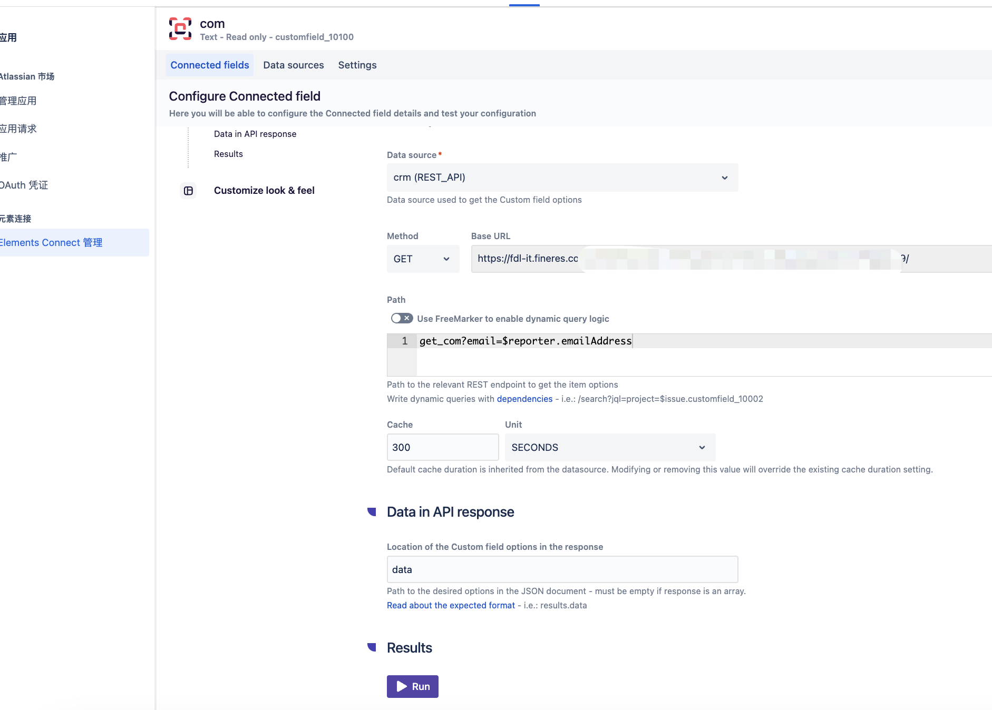Screen dimensions: 992x710
Task: Open the Method dropdown set to GET
Action: [x=423, y=259]
